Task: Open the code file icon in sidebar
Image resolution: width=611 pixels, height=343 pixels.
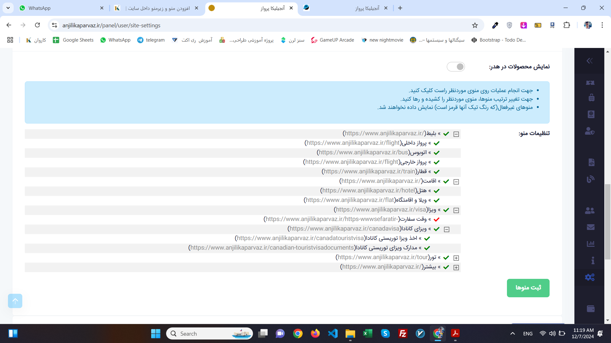Action: (591, 162)
